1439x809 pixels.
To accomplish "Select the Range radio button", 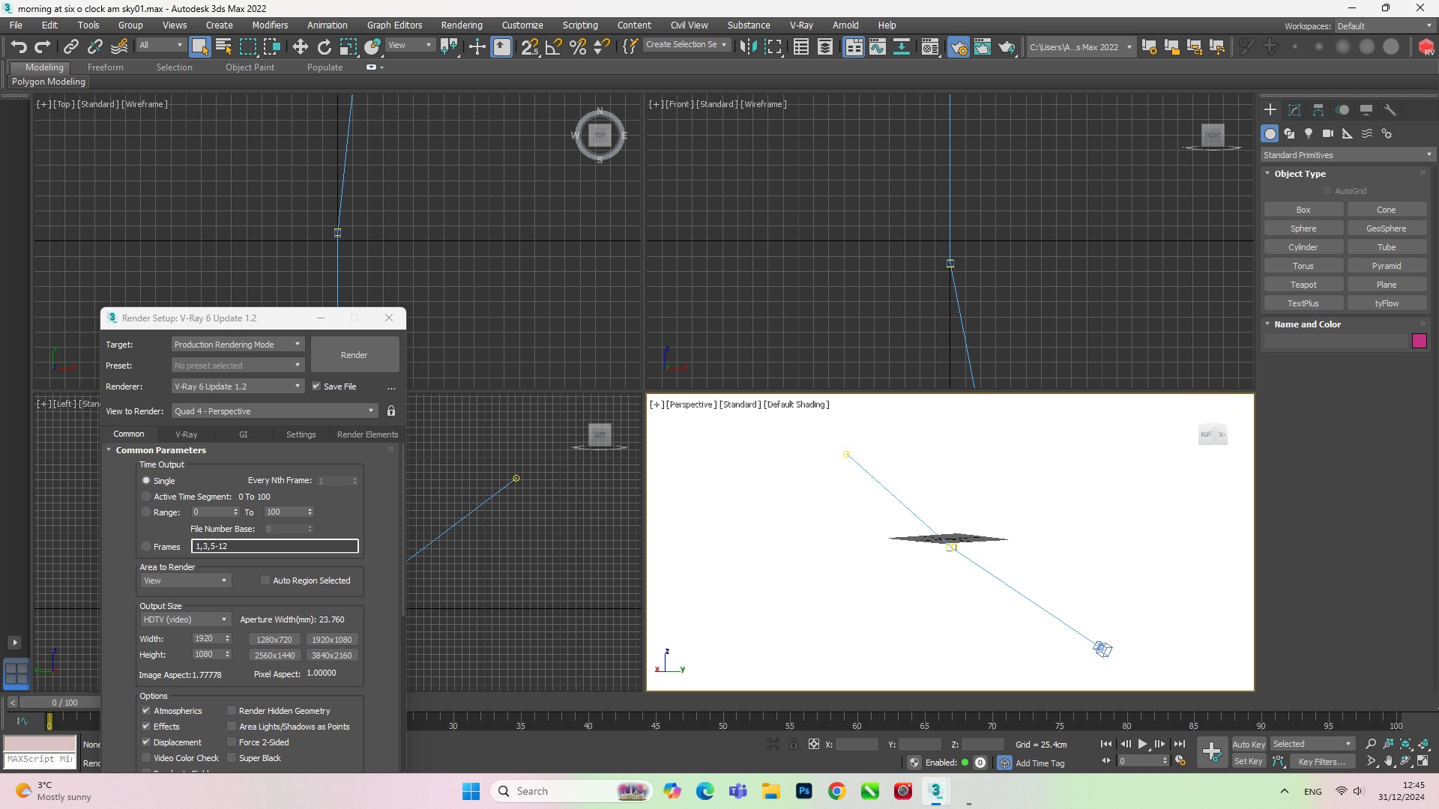I will (x=146, y=512).
